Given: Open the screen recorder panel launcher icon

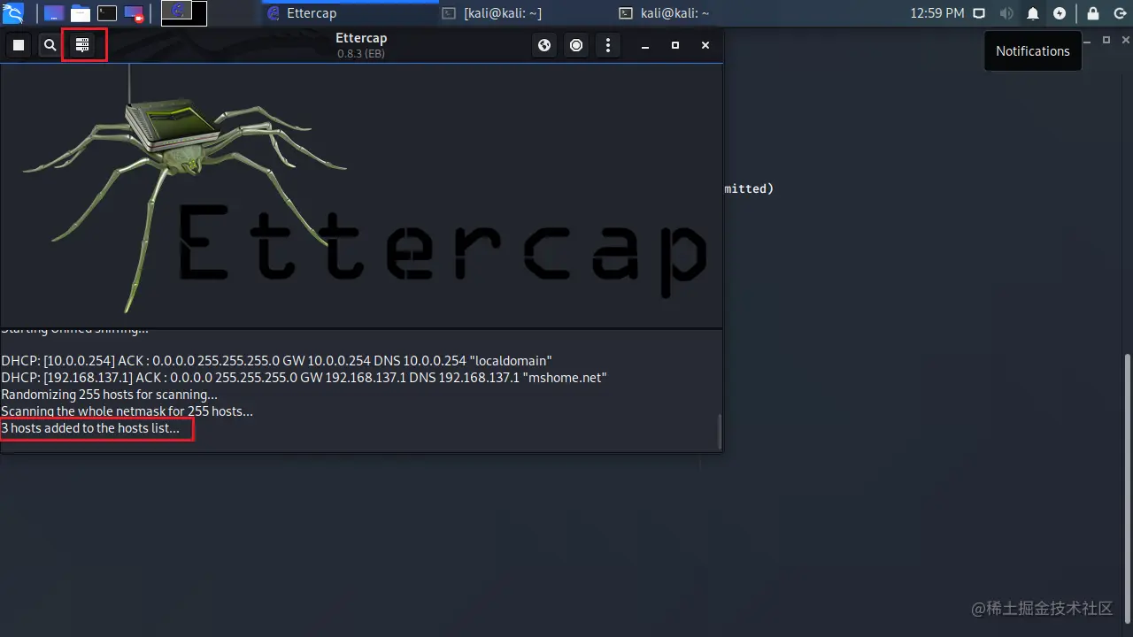Looking at the screenshot, I should [134, 13].
